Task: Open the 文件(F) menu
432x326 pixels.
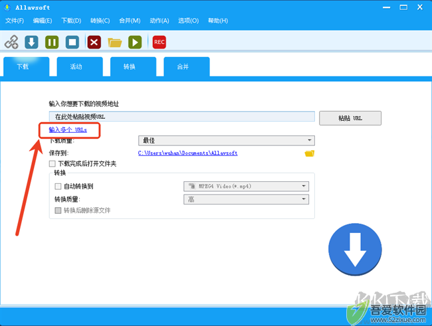Action: pyautogui.click(x=15, y=21)
